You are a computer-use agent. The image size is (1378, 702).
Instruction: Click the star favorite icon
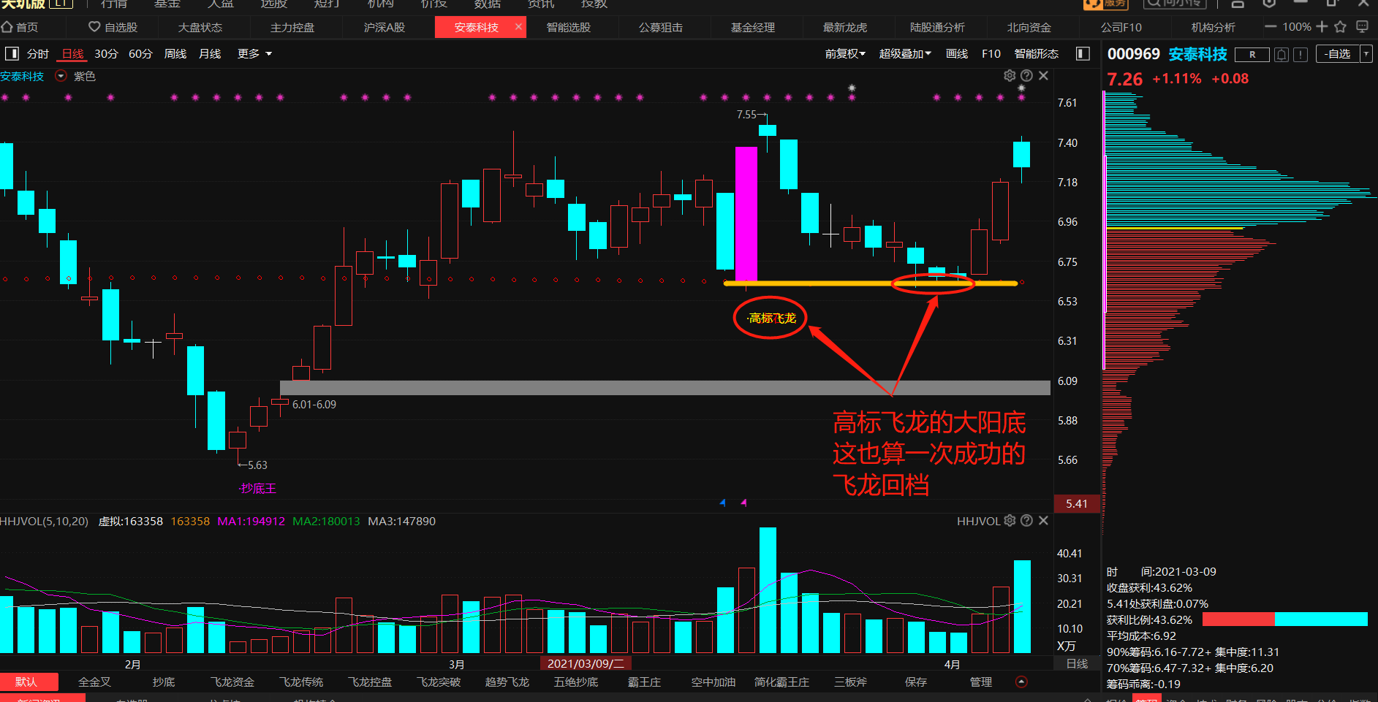tap(1340, 27)
